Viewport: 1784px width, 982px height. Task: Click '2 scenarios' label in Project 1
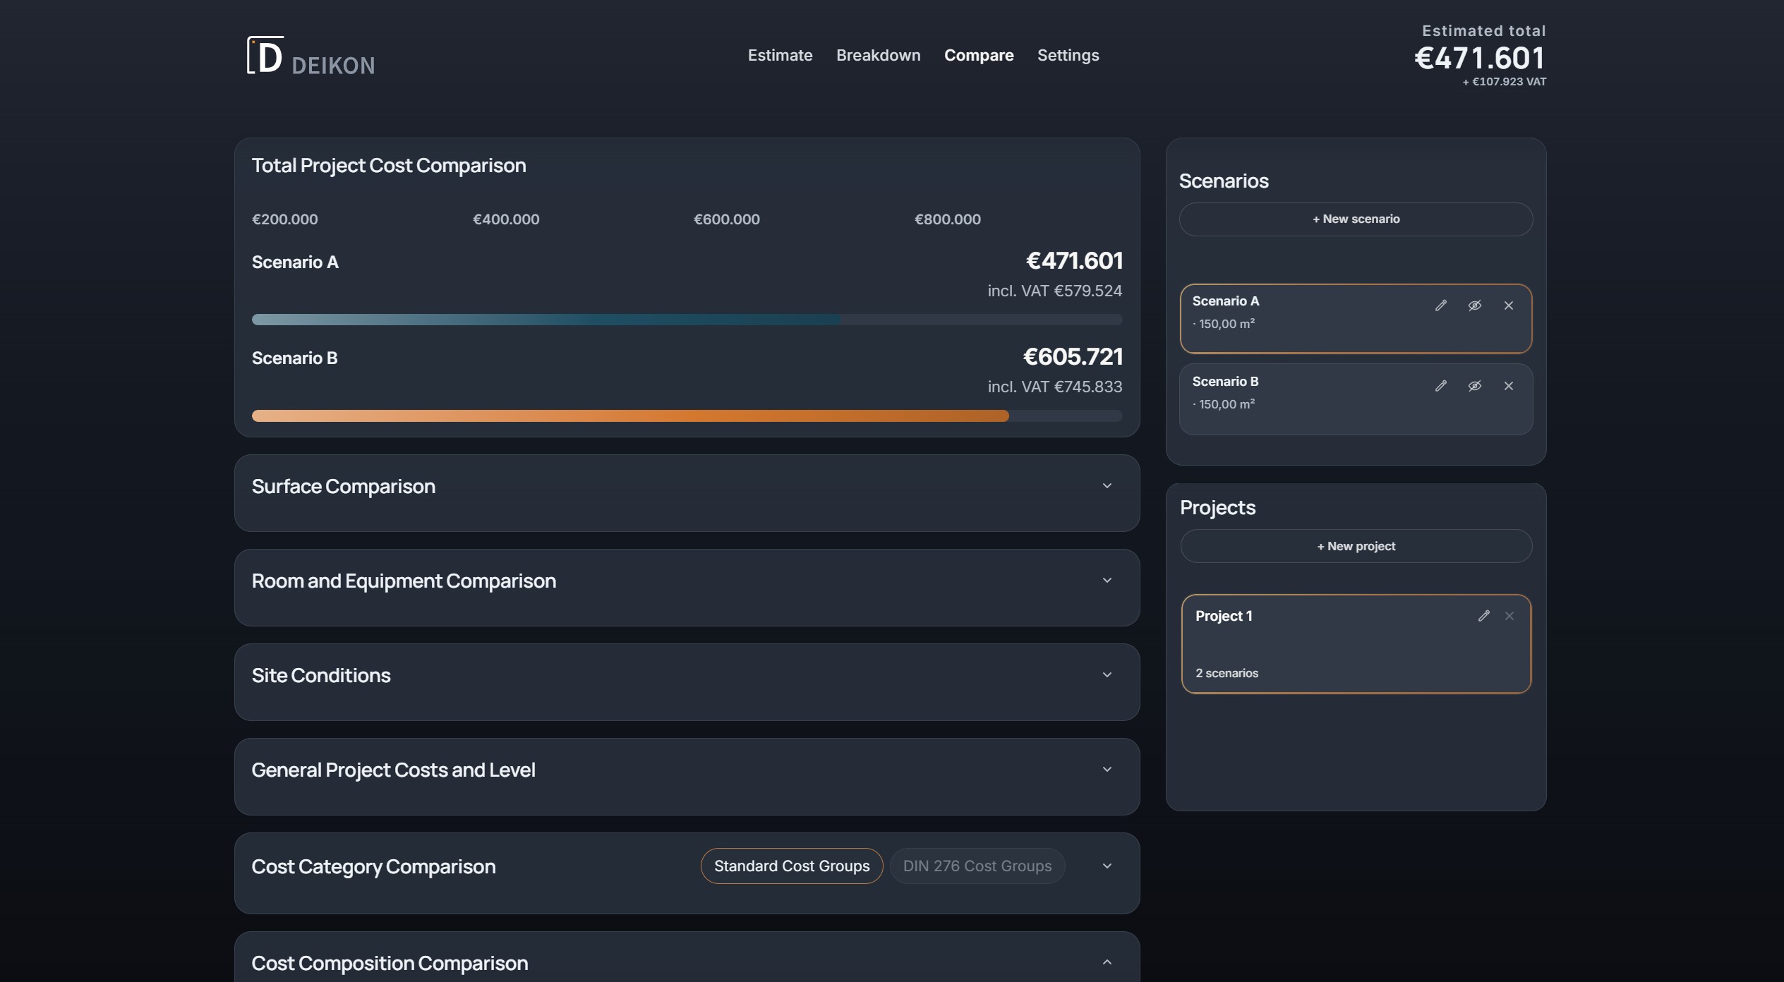pos(1226,673)
